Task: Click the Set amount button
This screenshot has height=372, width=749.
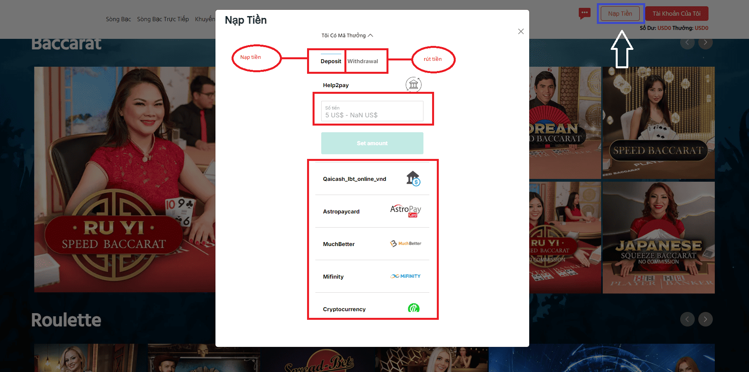Action: click(372, 143)
